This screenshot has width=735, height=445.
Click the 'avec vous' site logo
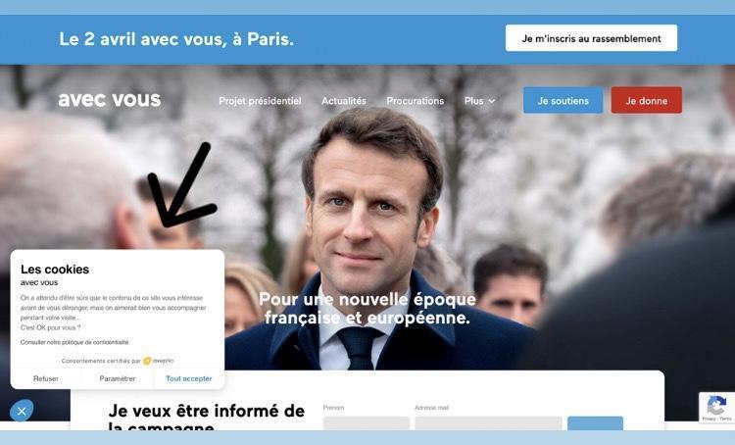(110, 99)
